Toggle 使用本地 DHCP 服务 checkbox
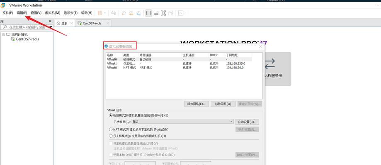The width and height of the screenshot is (381, 165). coord(111,155)
